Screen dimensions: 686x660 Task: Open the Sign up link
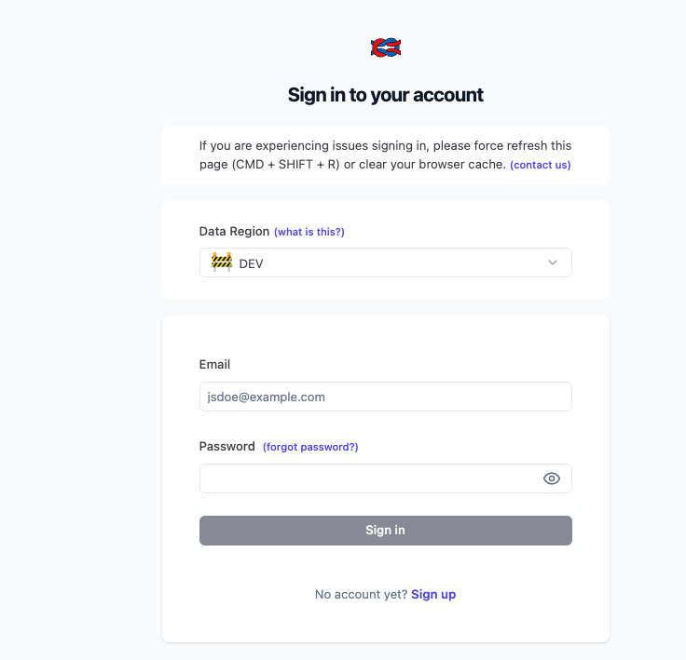(433, 594)
